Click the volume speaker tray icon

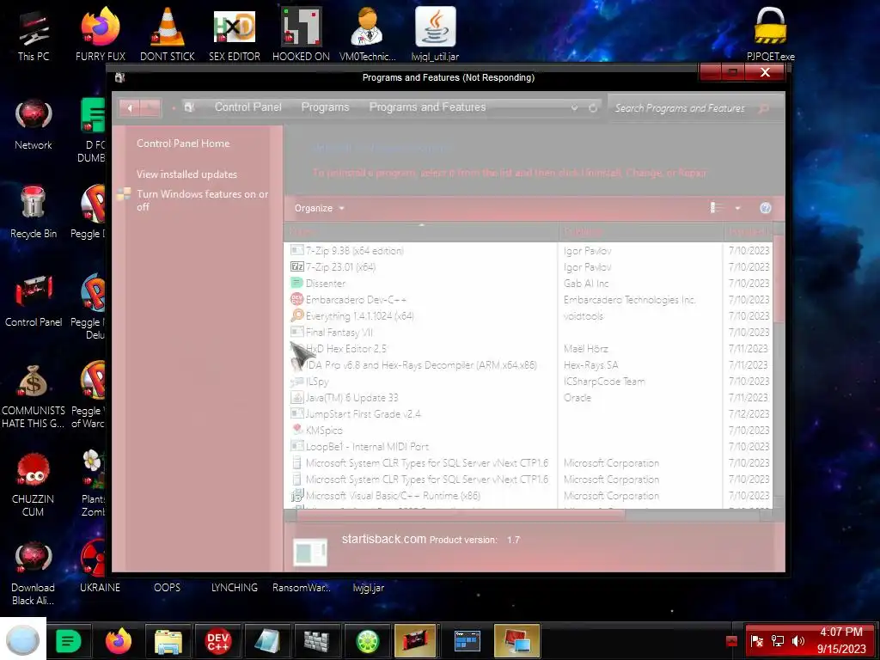(797, 641)
